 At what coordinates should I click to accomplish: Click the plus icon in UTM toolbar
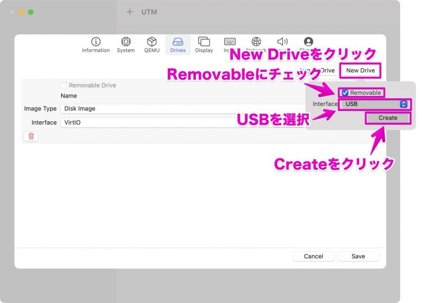coord(130,12)
